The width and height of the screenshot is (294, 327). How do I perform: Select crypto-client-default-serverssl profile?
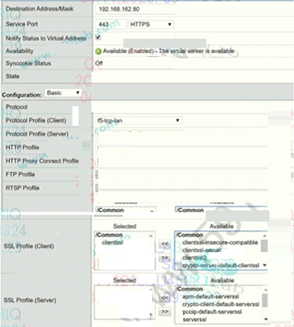click(x=220, y=304)
